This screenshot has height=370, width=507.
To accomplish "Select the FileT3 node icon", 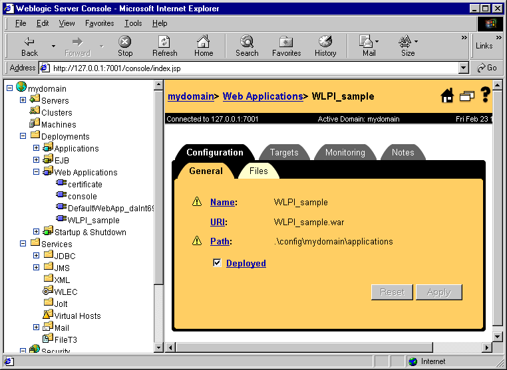I will click(x=47, y=338).
